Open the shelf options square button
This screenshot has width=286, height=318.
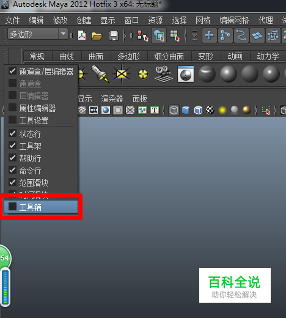[x=15, y=56]
